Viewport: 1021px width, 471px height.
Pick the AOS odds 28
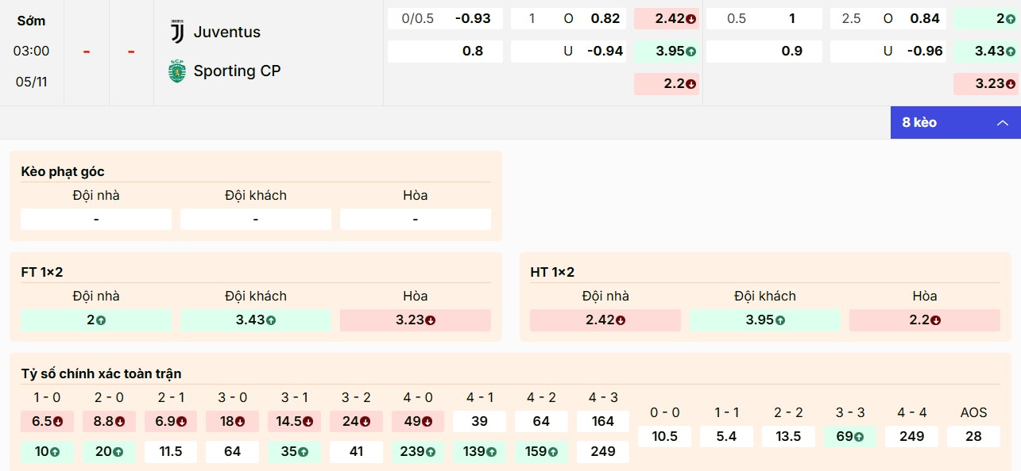pos(973,436)
